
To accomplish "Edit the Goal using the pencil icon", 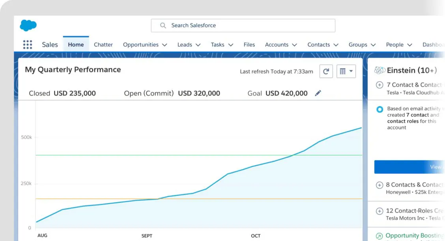I will coord(318,93).
